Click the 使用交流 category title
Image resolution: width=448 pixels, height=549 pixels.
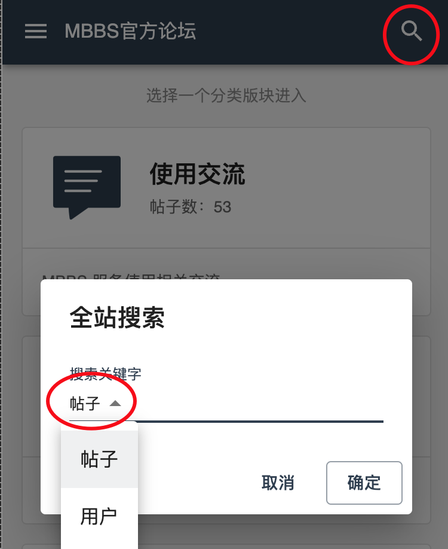point(198,174)
